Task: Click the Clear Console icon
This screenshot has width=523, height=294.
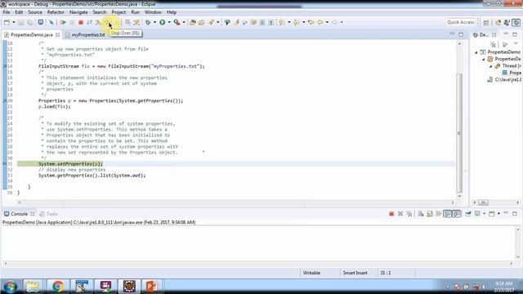Action: tap(421, 214)
